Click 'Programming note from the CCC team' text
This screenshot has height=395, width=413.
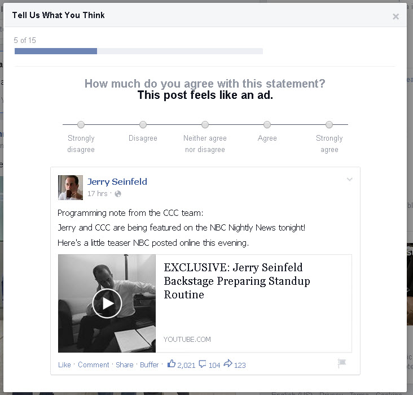click(x=130, y=213)
